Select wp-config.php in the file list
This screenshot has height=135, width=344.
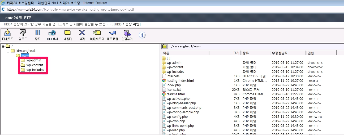tap(177, 117)
